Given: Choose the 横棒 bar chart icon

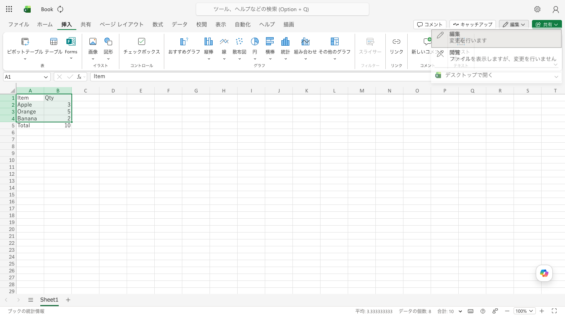Looking at the screenshot, I should click(270, 41).
